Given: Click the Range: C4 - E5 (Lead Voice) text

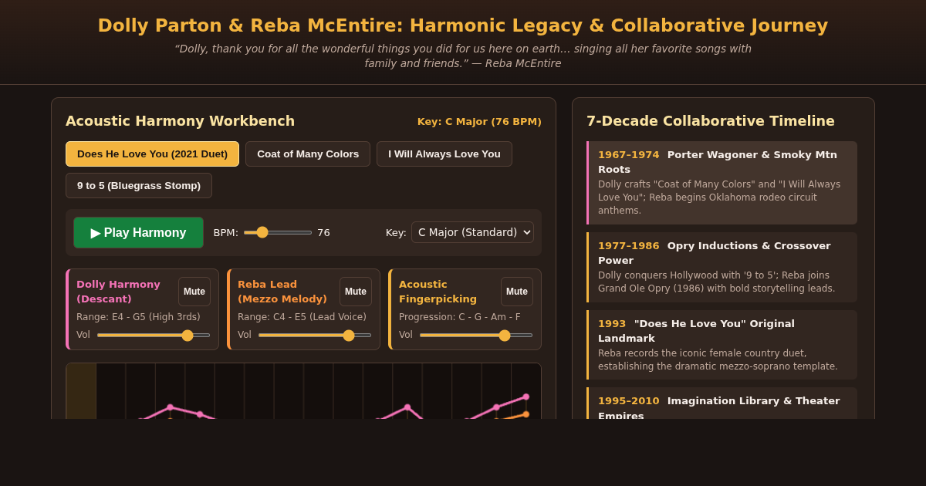Looking at the screenshot, I should 302,317.
